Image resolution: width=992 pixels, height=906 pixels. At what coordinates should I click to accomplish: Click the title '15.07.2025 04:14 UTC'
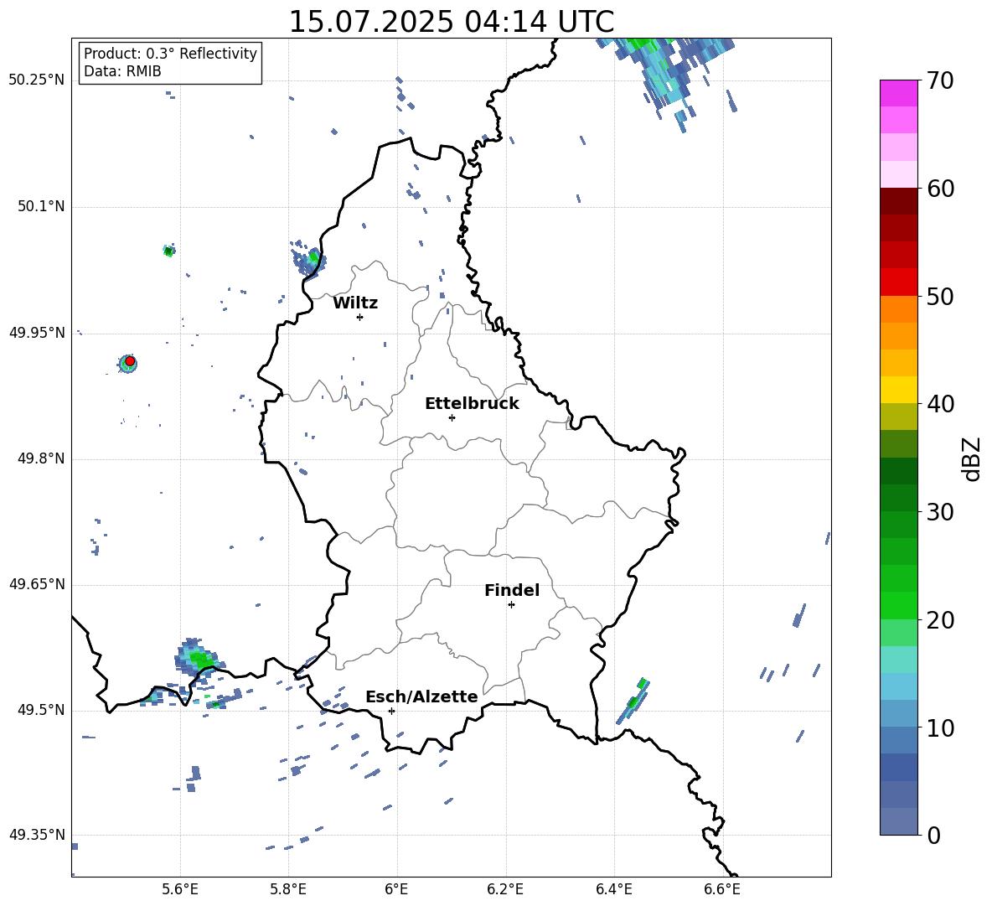coord(451,21)
